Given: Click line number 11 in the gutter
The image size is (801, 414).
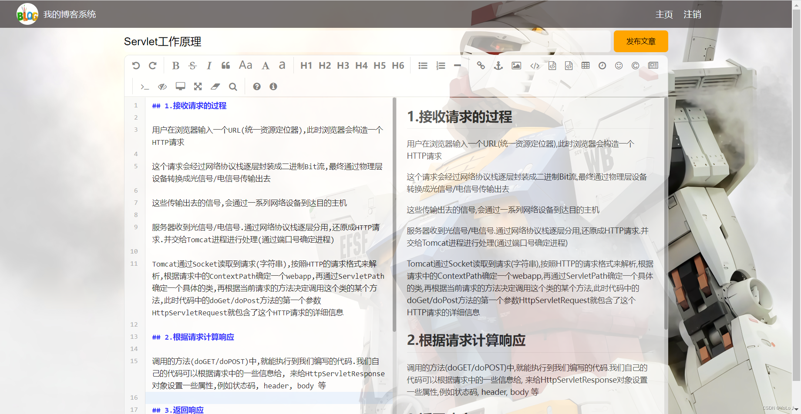Looking at the screenshot, I should (x=134, y=264).
